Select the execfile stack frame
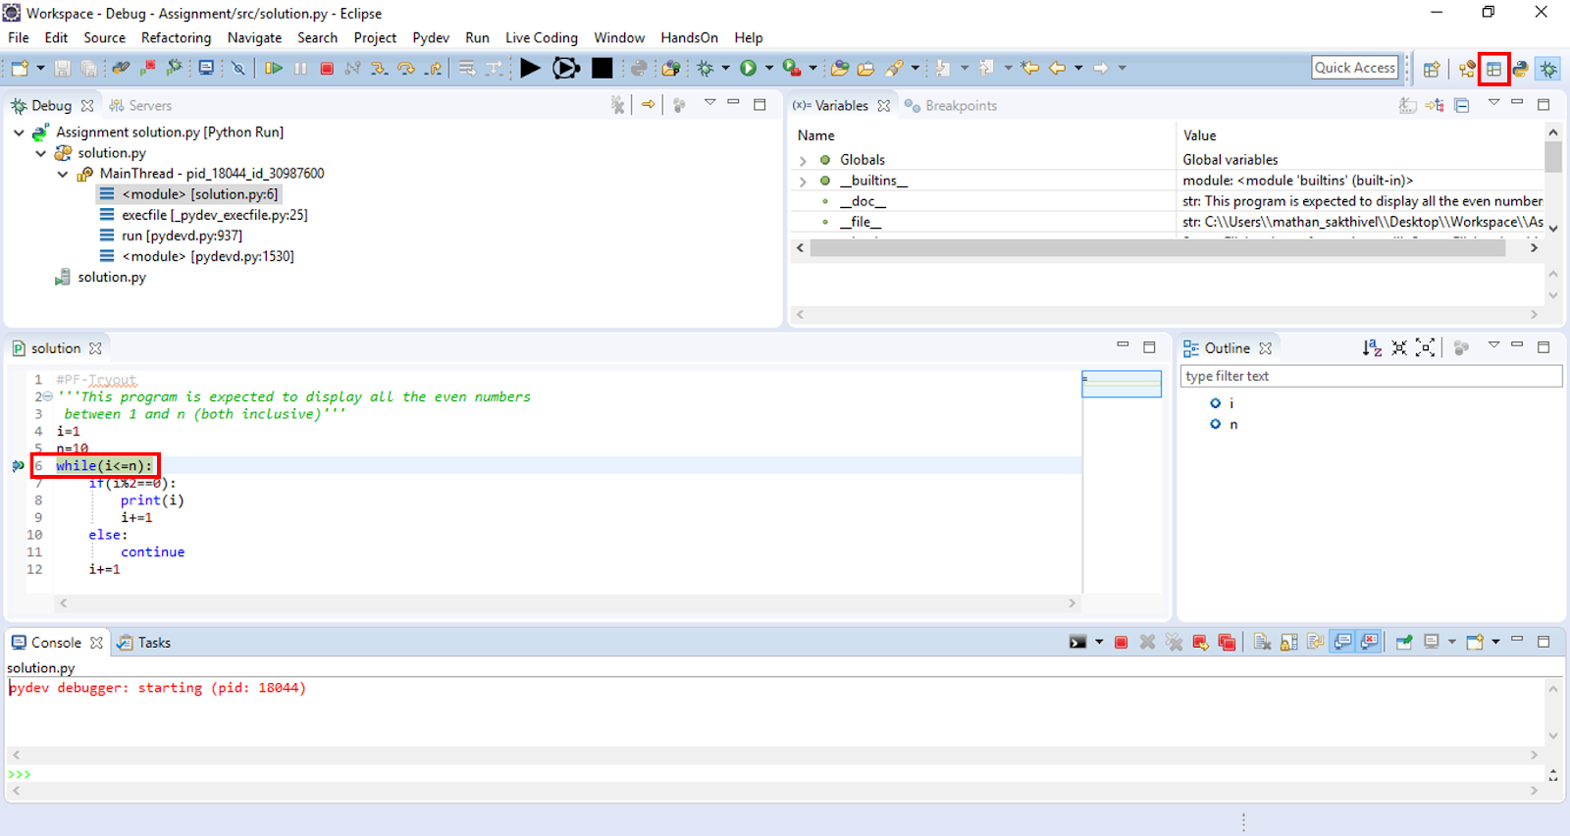 coord(214,215)
